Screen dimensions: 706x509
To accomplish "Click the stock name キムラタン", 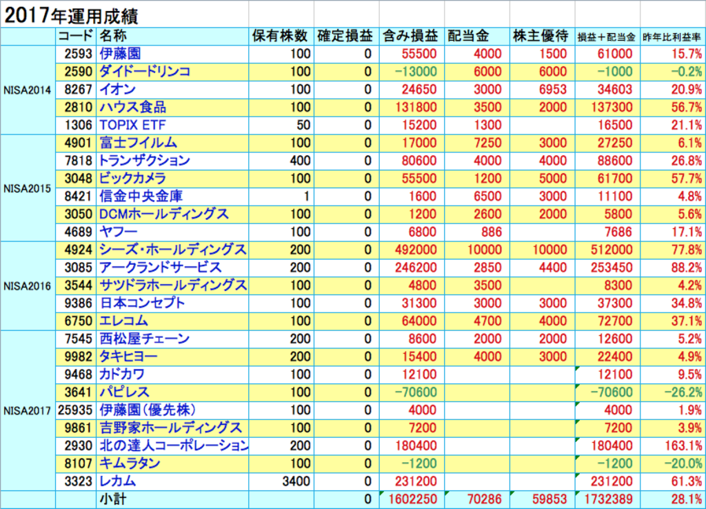I will coord(130,463).
